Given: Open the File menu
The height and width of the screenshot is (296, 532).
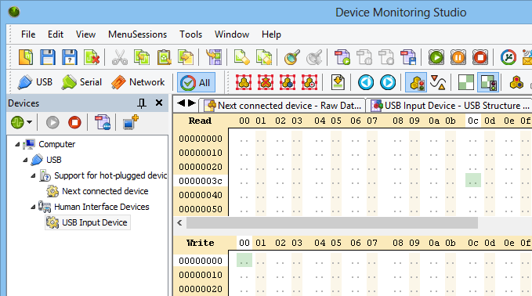Looking at the screenshot, I should click(28, 34).
